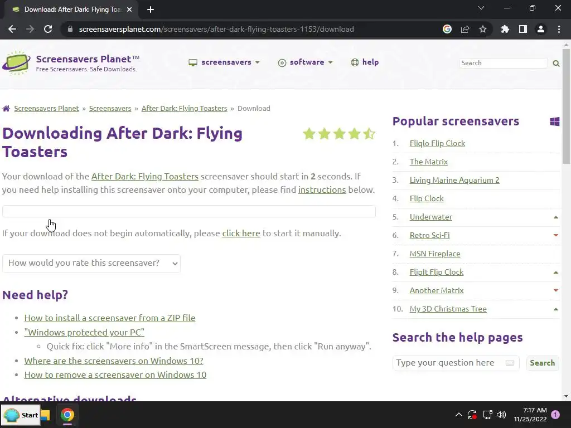Reload the current page

[48, 29]
